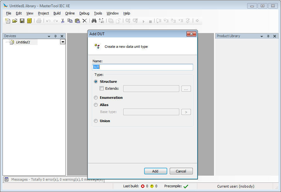Click the New Project toolbar icon

click(x=8, y=21)
